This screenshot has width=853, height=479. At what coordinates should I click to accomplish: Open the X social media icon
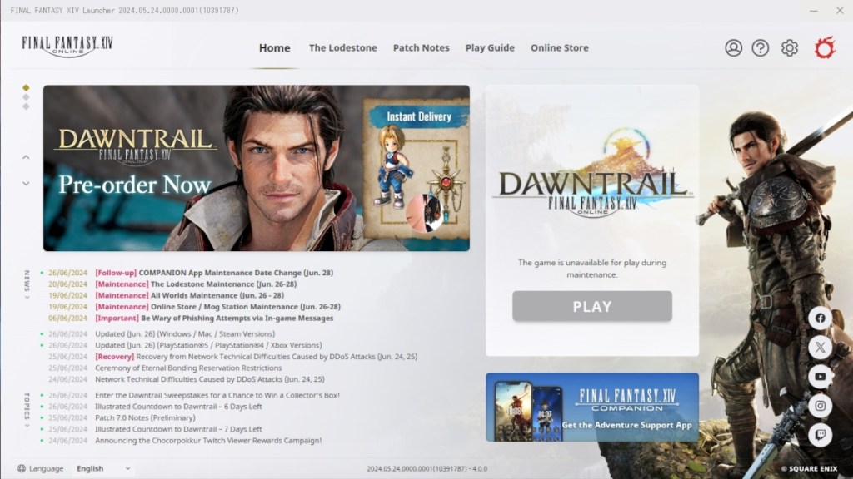coord(821,348)
